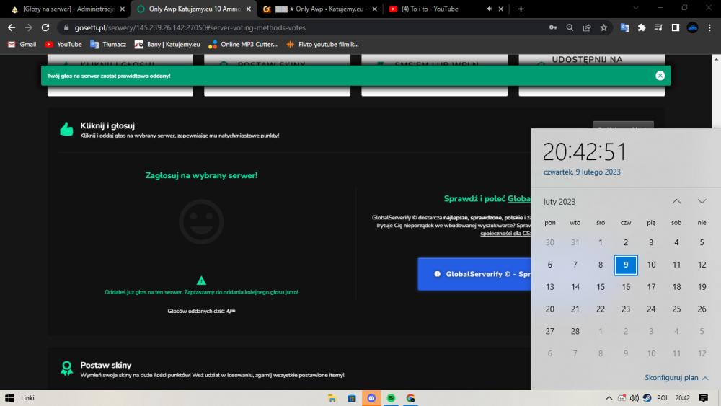Open media controls icon in toolbar

tap(658, 27)
